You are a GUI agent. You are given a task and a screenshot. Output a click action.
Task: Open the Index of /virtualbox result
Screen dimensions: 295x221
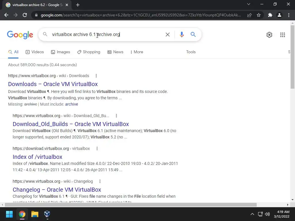tap(37, 157)
